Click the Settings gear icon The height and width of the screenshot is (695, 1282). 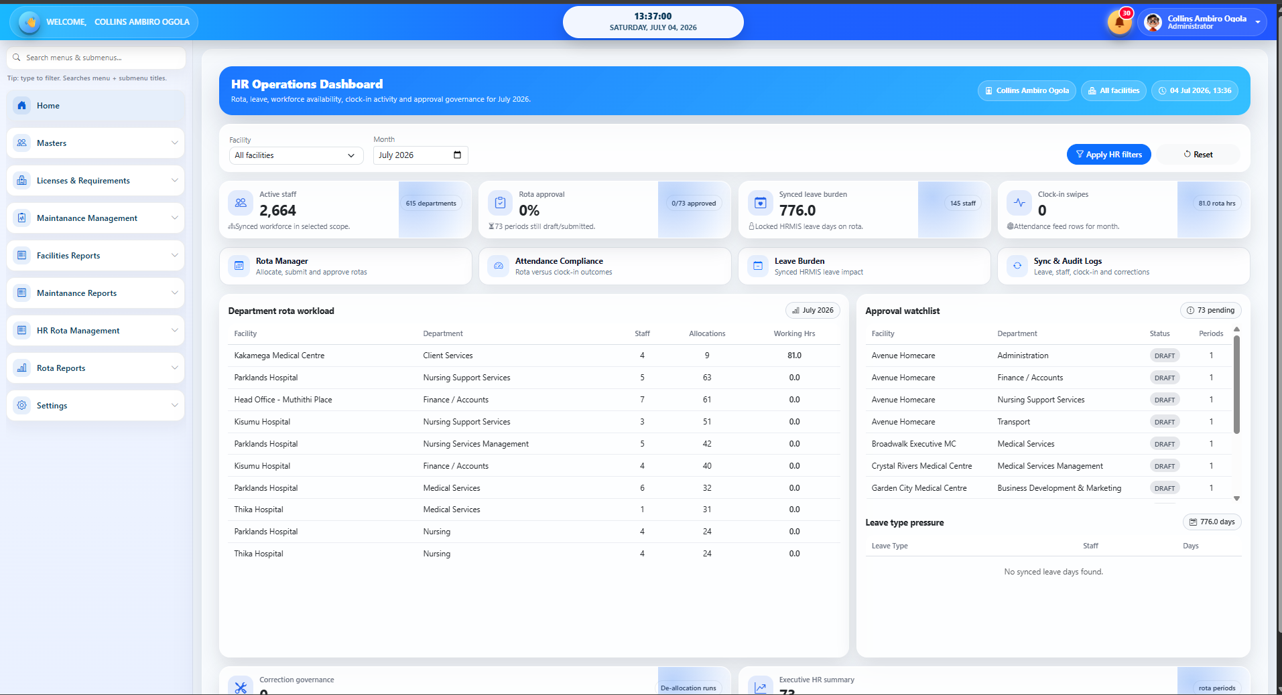click(22, 405)
